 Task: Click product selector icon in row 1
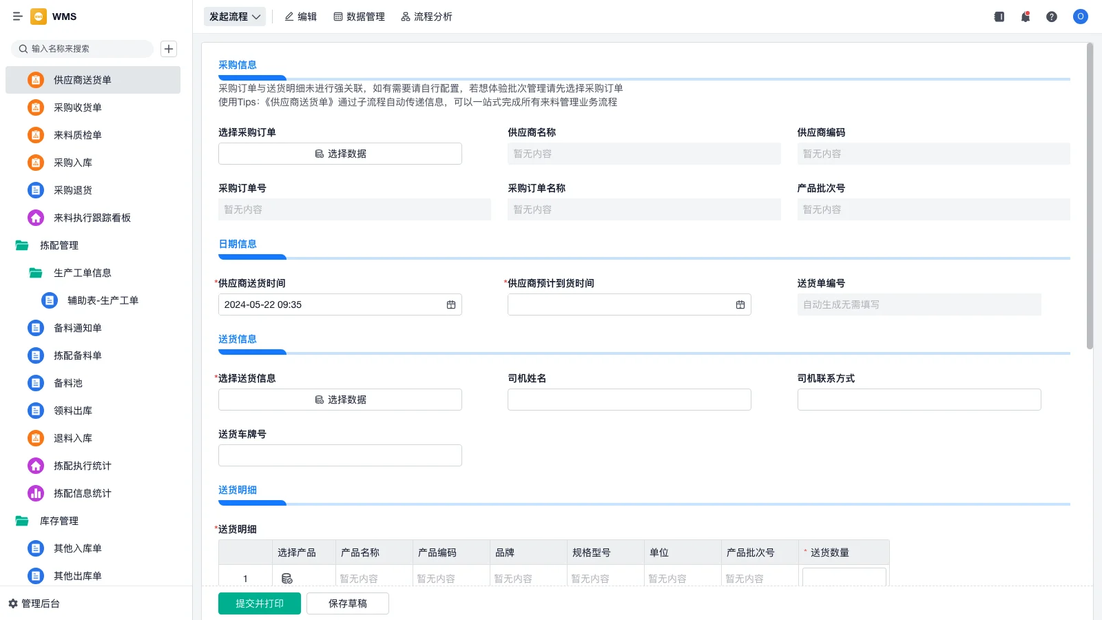(287, 579)
